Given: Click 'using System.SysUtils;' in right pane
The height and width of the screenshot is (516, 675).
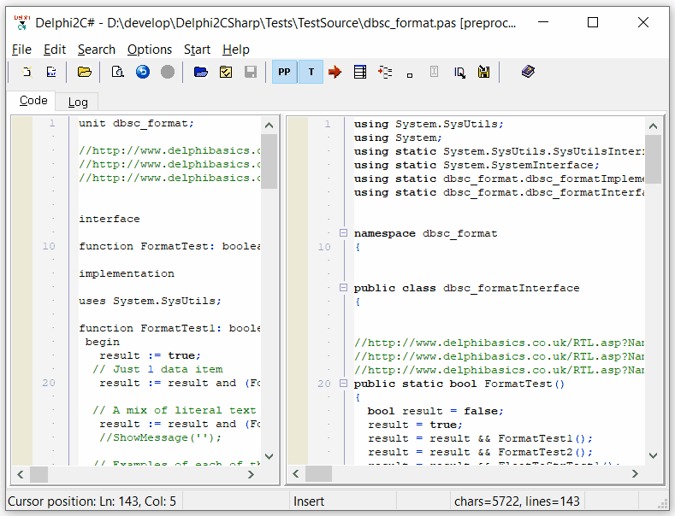Looking at the screenshot, I should tap(429, 124).
